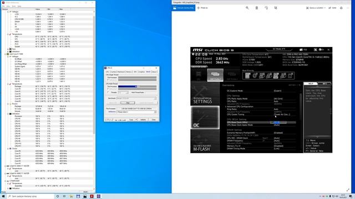The height and width of the screenshot is (199, 355).
Task: Collapse CPU Clocks group in HWMonitor
Action: (x=8, y=149)
